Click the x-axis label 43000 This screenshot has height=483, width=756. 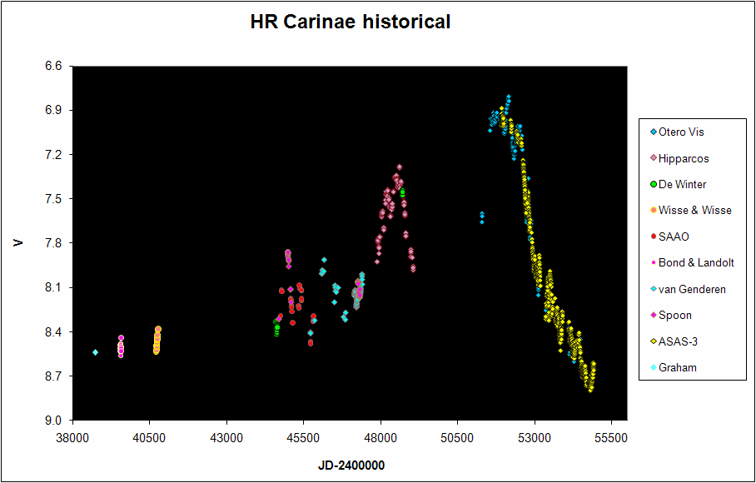pos(226,438)
